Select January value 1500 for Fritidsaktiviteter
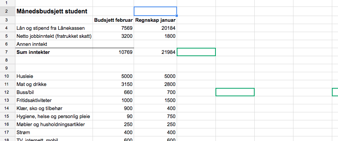Viewport: 338px width, 141px height. point(155,100)
